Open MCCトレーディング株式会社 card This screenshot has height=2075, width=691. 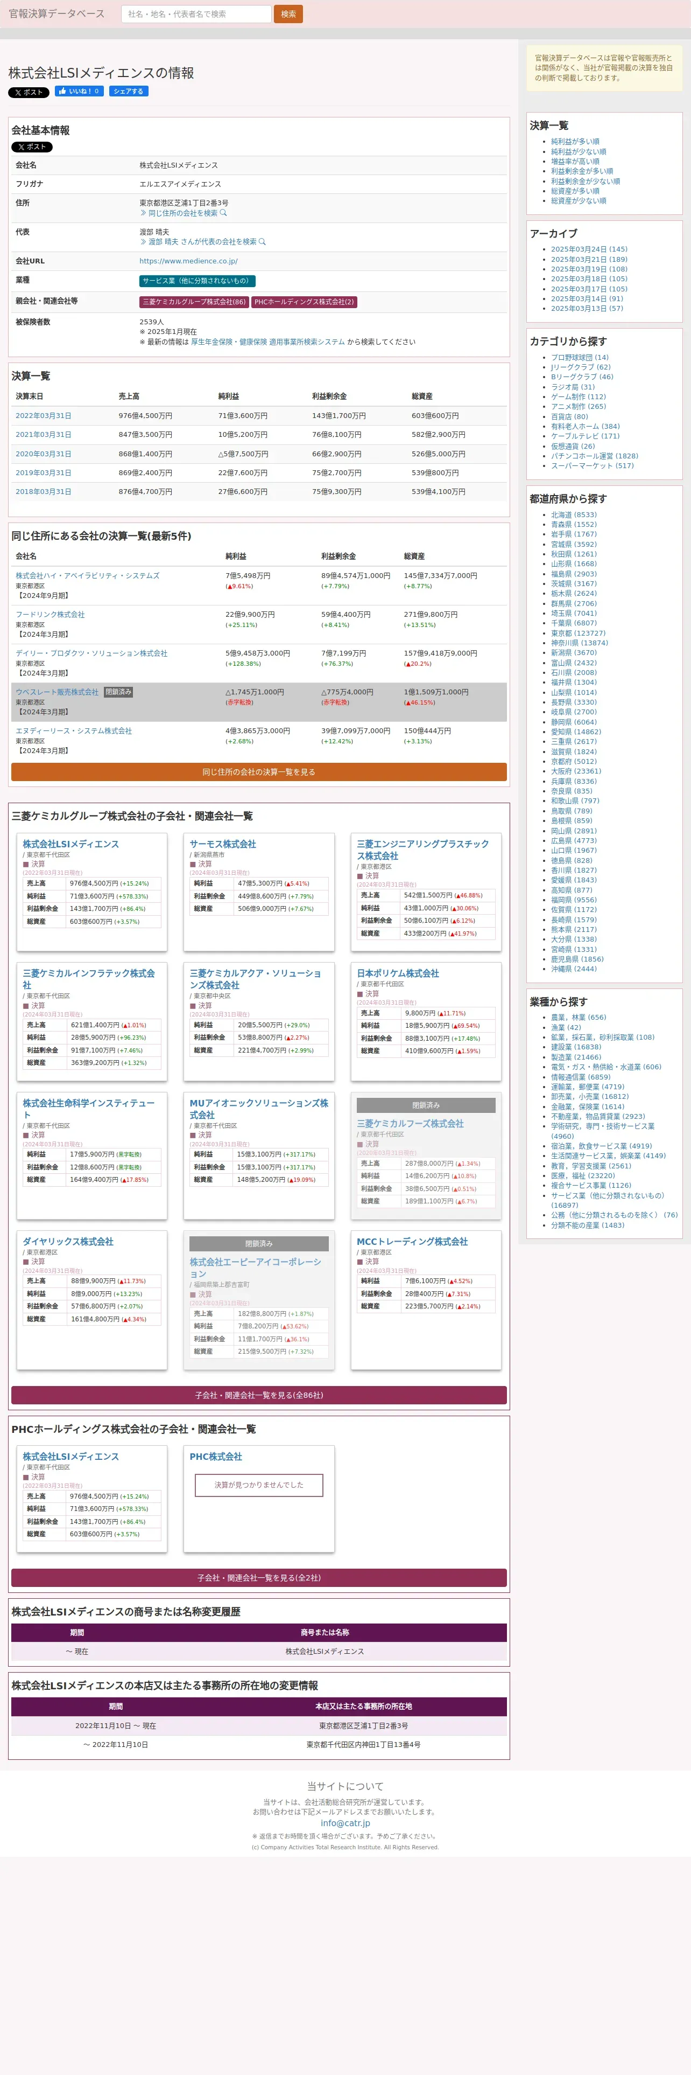[x=412, y=1241]
